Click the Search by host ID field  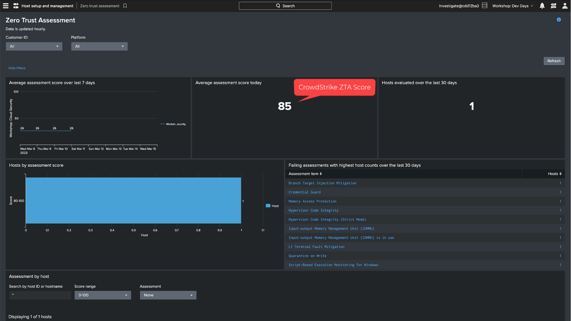pyautogui.click(x=40, y=295)
